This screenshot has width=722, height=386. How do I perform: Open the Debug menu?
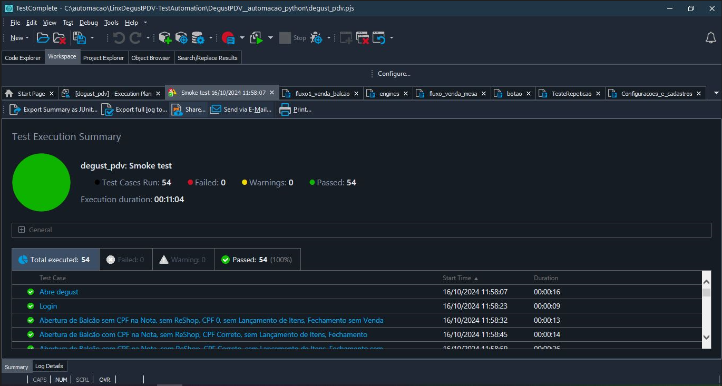pos(89,23)
